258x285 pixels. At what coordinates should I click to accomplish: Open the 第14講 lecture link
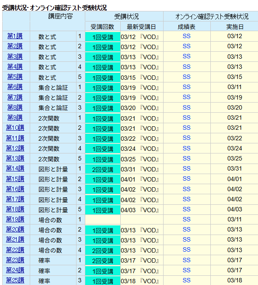click(15, 168)
